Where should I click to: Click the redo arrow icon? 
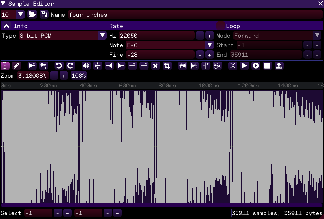[x=70, y=66]
